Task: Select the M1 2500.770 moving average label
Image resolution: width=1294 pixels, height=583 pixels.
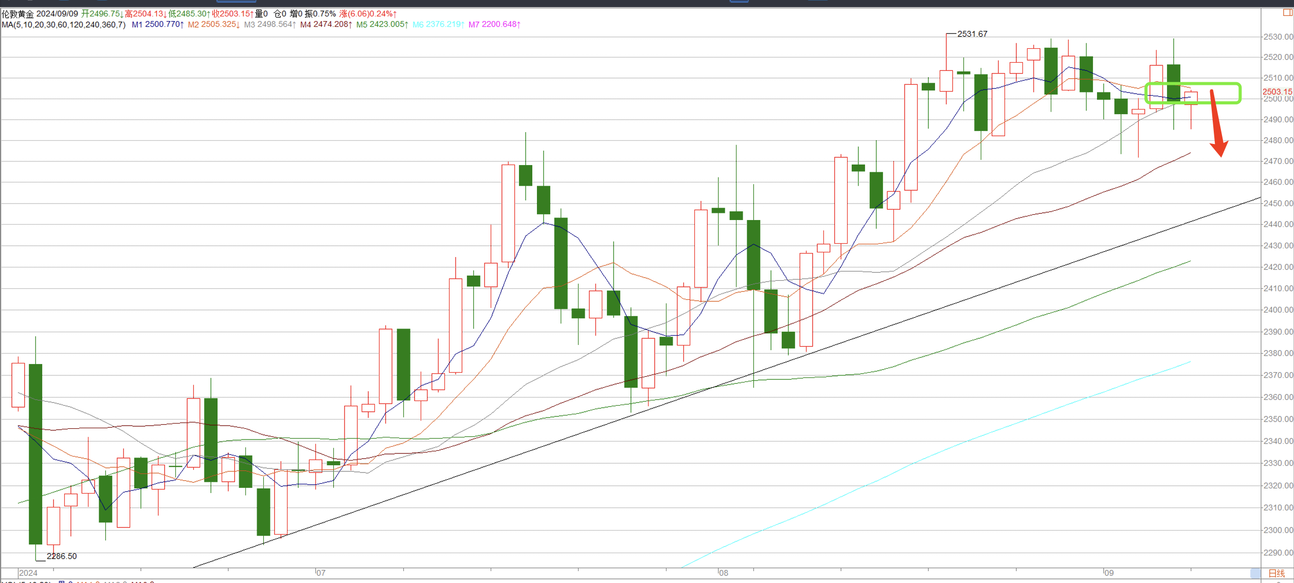Action: pyautogui.click(x=158, y=25)
